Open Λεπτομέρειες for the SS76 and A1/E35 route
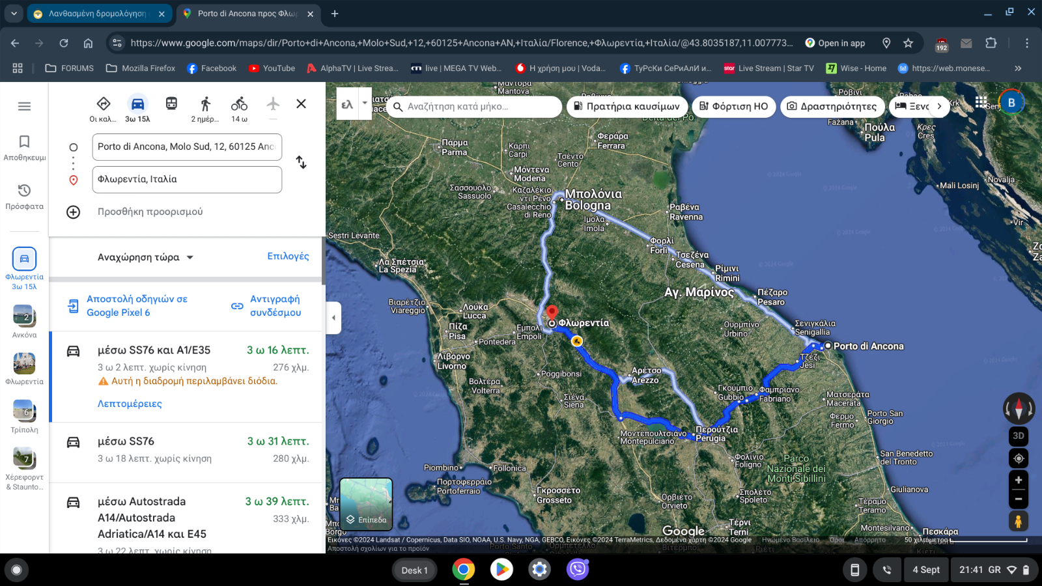 [130, 404]
